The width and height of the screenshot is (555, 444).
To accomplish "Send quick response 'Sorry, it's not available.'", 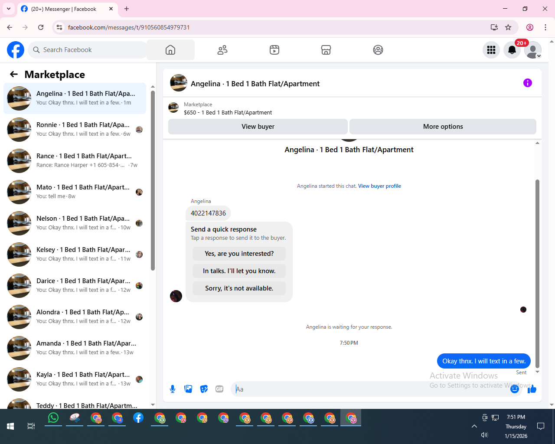I will (x=239, y=288).
